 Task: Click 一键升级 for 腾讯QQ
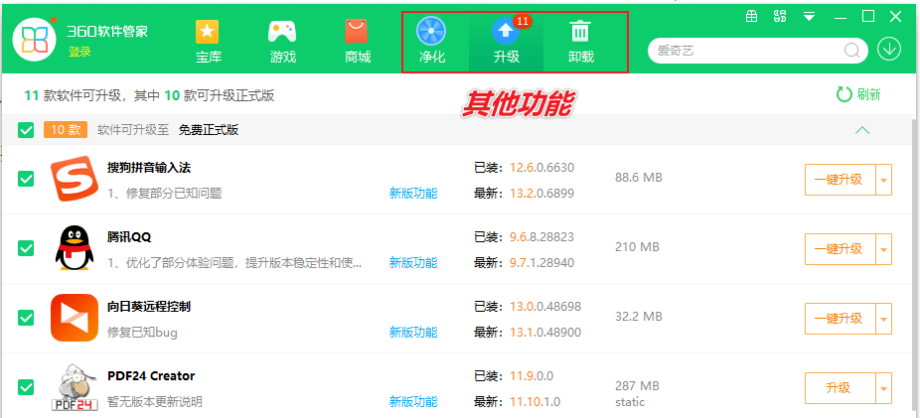coord(841,249)
